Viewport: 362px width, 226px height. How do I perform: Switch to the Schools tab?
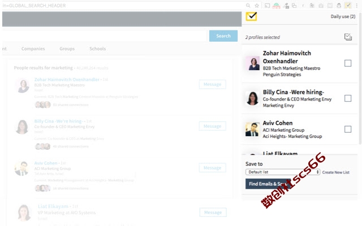(98, 49)
